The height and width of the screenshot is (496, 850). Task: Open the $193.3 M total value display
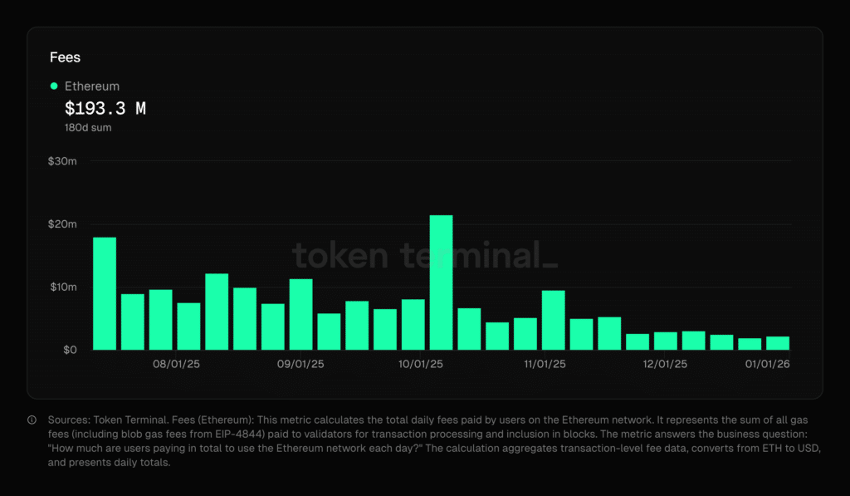click(105, 108)
